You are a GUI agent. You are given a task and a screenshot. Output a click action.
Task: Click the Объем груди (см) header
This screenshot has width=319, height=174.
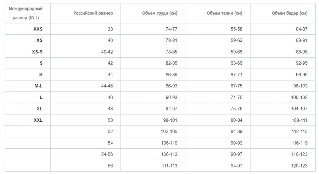pos(160,13)
